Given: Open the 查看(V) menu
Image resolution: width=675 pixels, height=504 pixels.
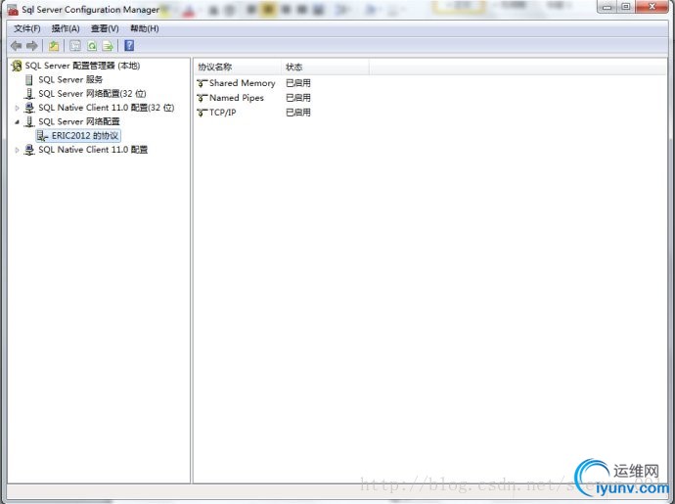Looking at the screenshot, I should click(105, 28).
